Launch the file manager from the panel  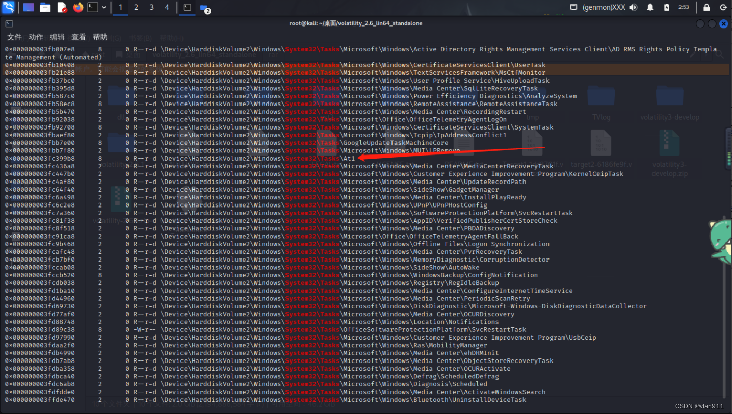(45, 7)
